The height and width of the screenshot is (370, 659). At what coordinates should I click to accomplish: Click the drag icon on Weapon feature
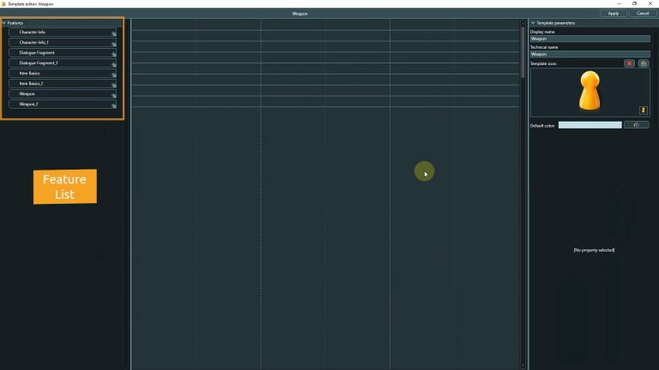click(113, 95)
